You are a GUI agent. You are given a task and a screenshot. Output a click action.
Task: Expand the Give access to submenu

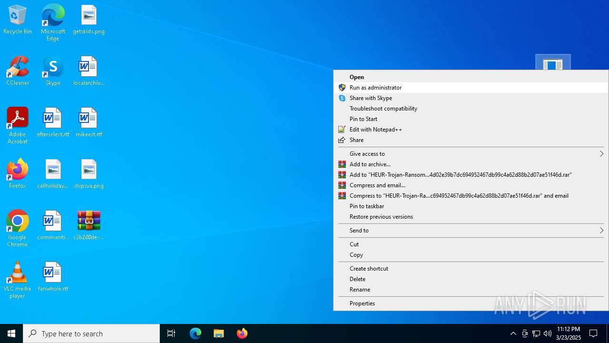pos(471,154)
